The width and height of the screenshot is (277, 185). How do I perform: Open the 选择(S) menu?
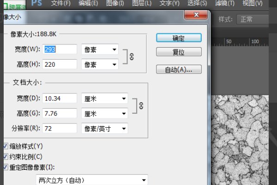click(x=197, y=3)
